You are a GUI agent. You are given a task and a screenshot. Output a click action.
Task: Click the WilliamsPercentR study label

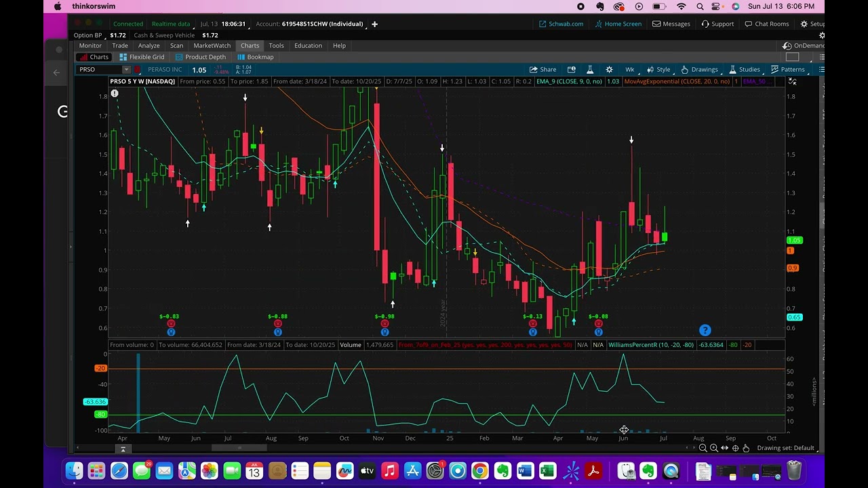(651, 345)
